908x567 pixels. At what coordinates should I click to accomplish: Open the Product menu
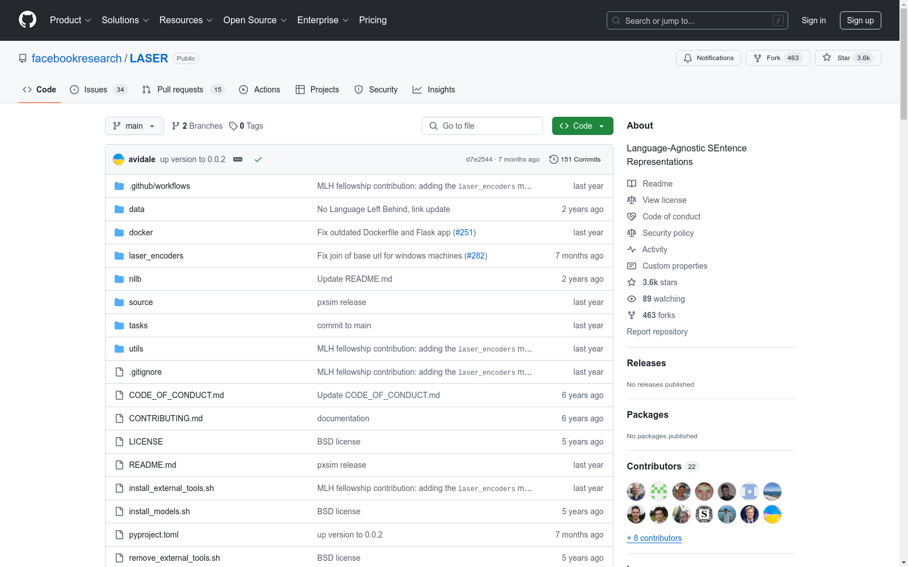point(70,20)
